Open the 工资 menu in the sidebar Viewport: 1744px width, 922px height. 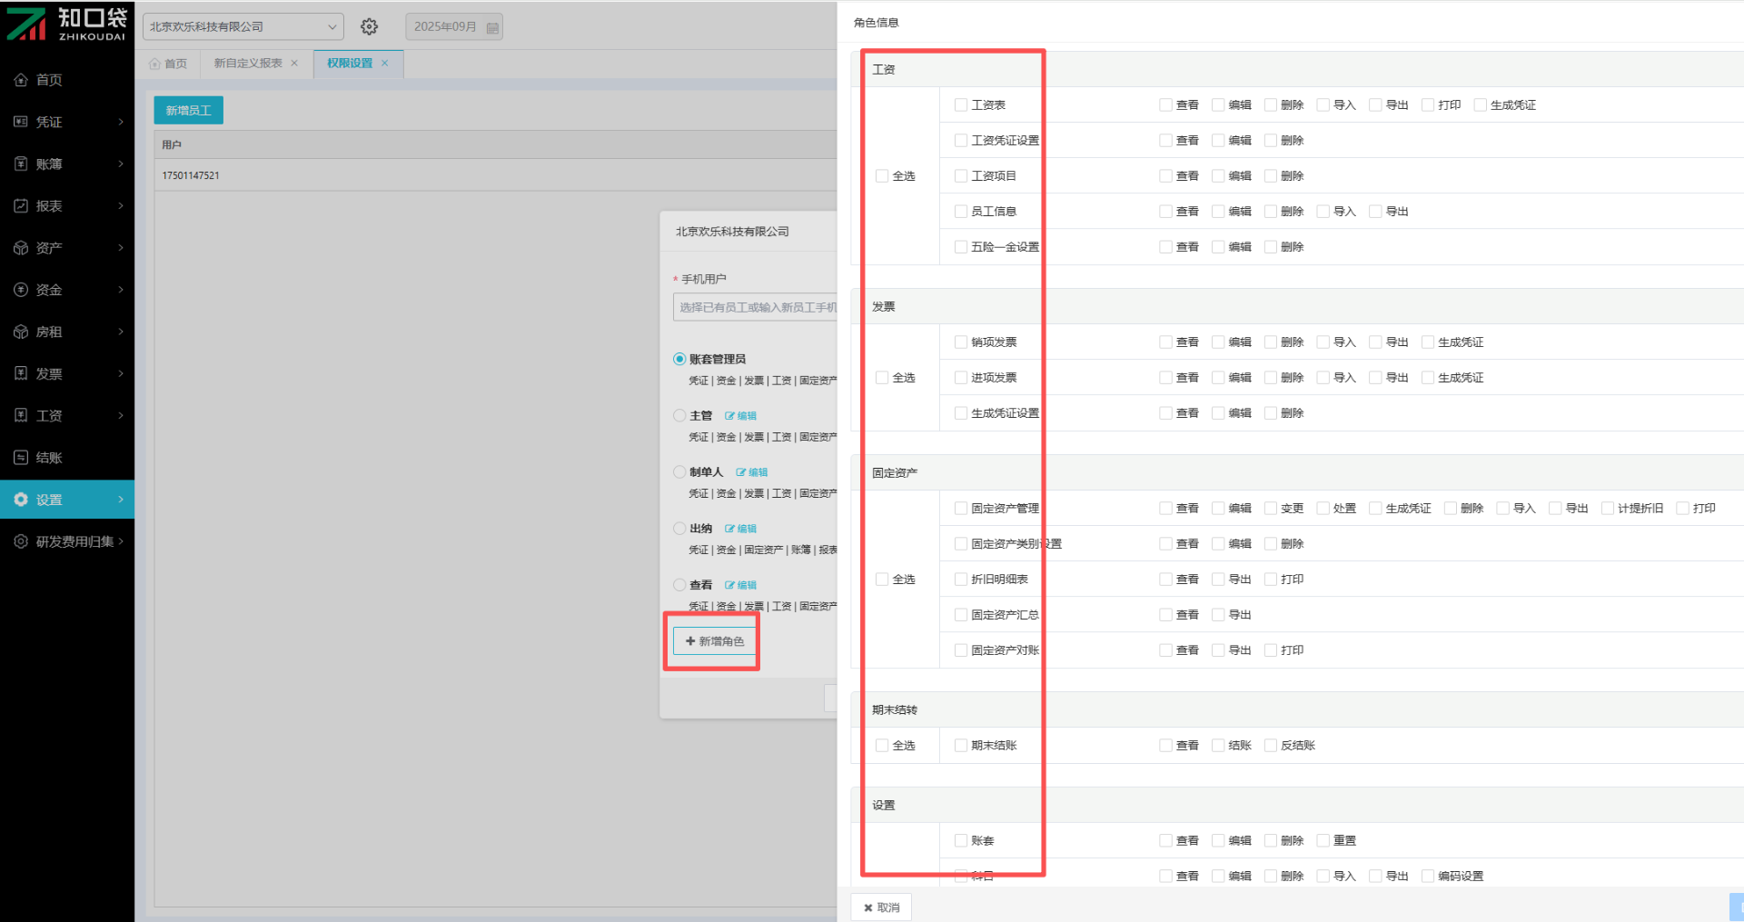coord(67,416)
